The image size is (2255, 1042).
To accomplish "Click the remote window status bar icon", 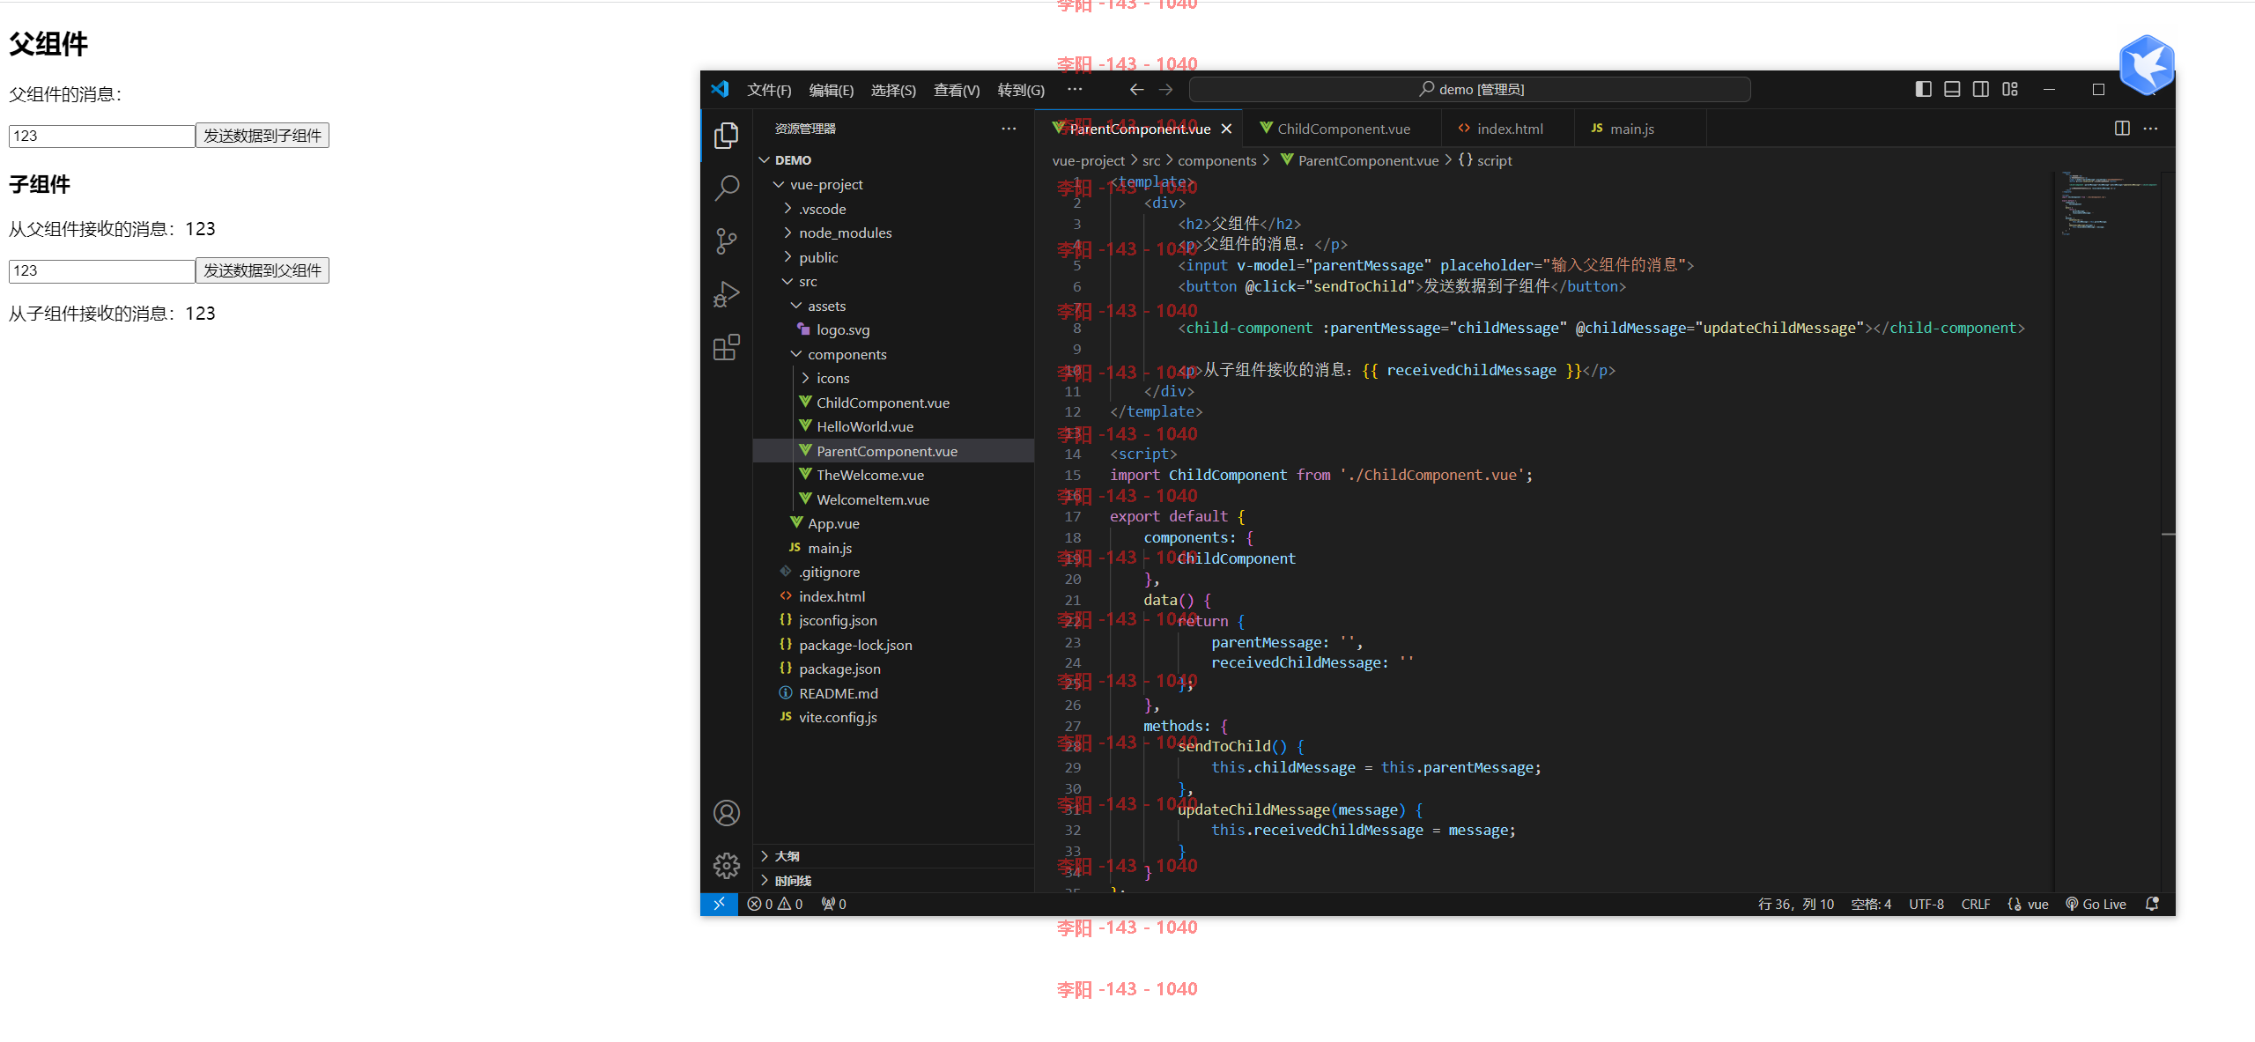I will 719,904.
